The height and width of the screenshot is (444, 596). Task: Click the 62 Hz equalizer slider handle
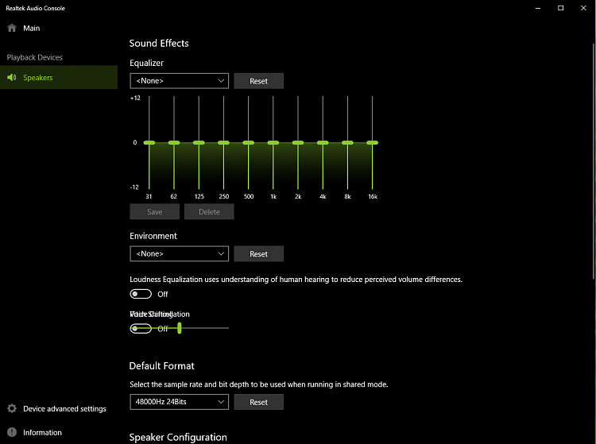click(x=174, y=143)
